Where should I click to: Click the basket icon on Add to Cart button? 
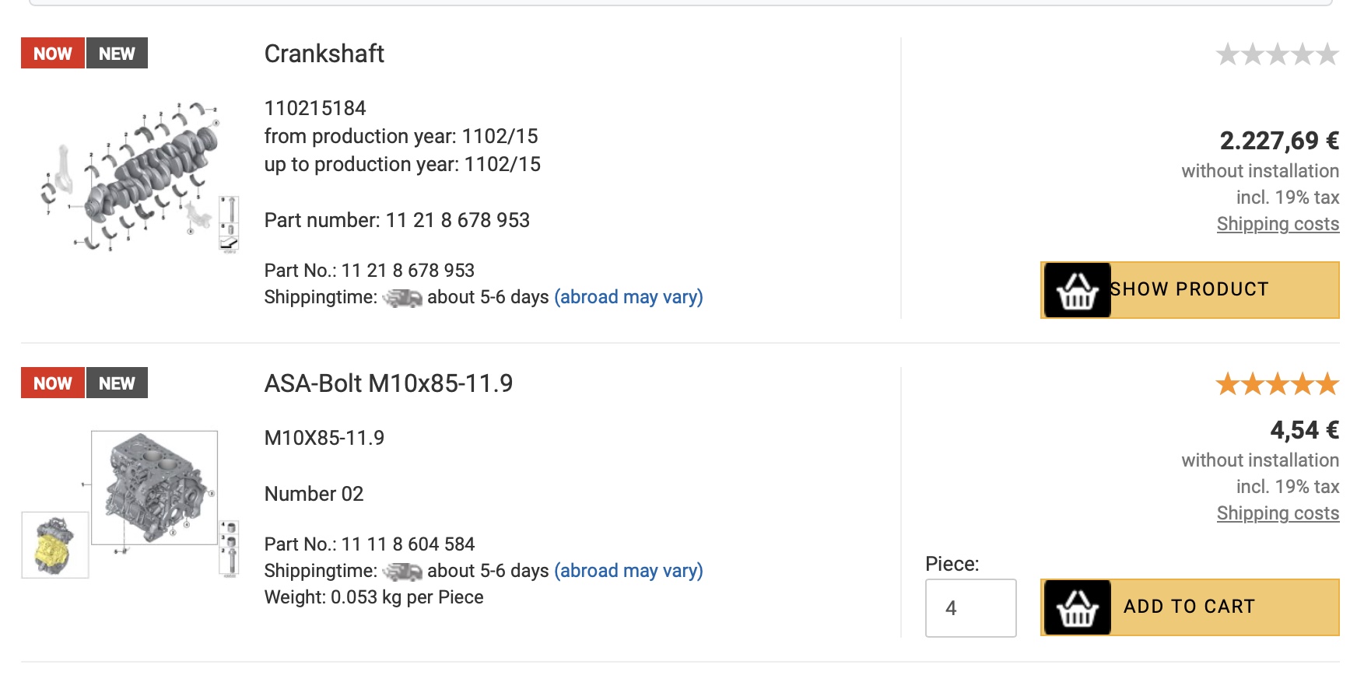point(1077,607)
